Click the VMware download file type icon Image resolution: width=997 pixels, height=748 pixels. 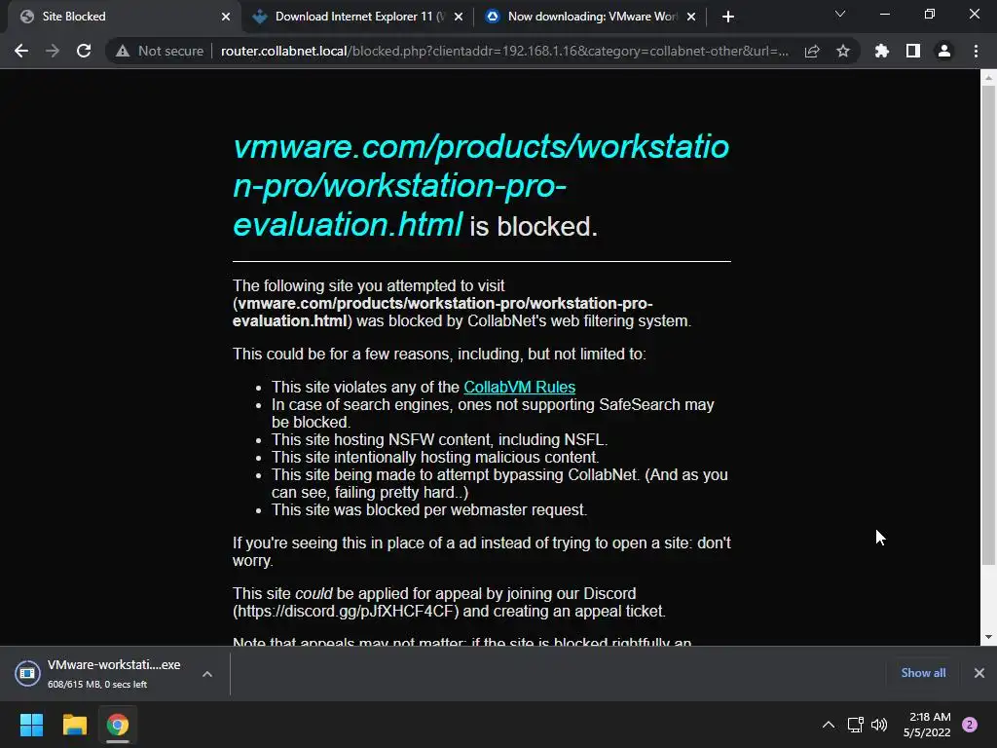28,674
